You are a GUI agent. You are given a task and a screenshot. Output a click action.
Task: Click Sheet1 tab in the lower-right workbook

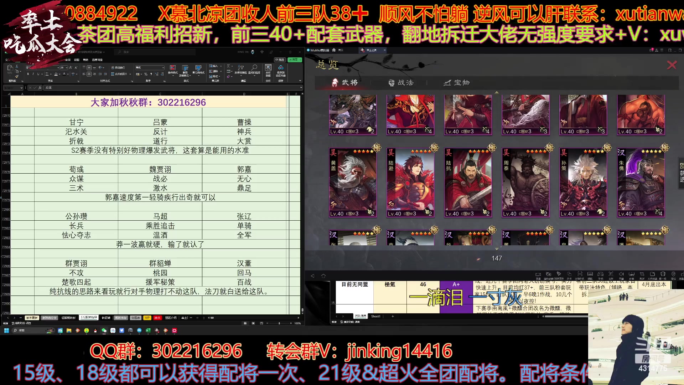click(x=375, y=316)
